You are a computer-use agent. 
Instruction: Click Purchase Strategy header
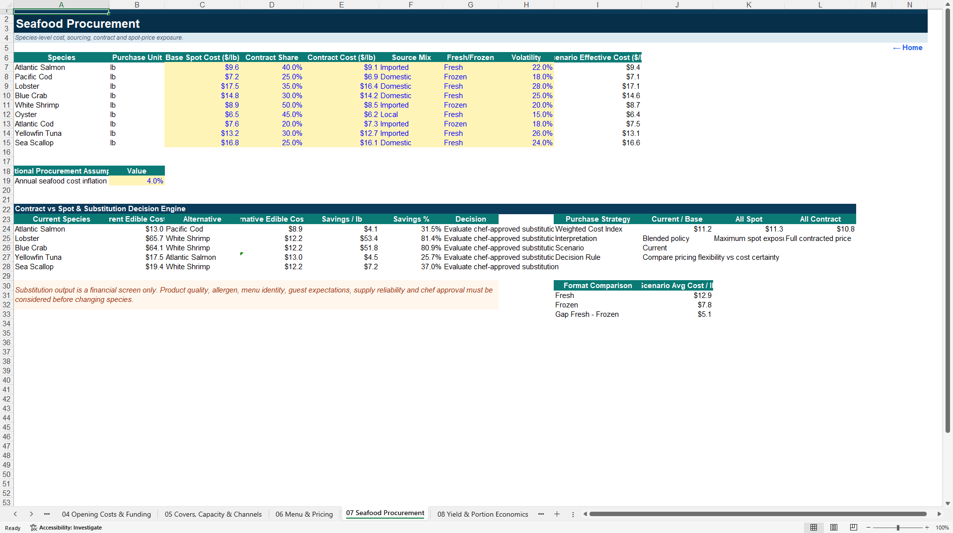[x=597, y=219]
